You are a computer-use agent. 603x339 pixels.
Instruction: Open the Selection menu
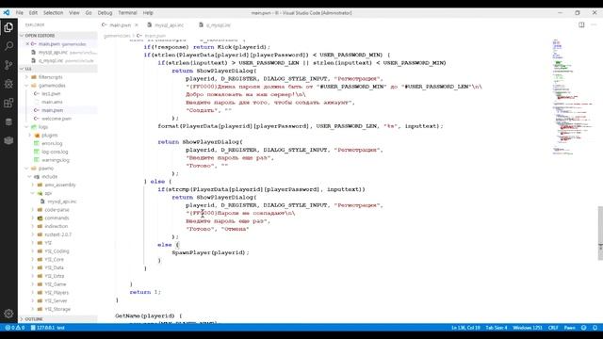coord(53,12)
